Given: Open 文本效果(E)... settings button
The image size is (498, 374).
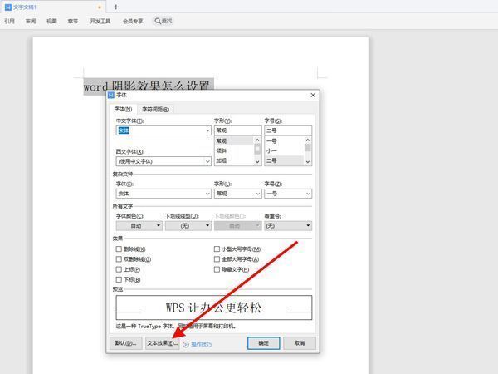Looking at the screenshot, I should pyautogui.click(x=163, y=343).
